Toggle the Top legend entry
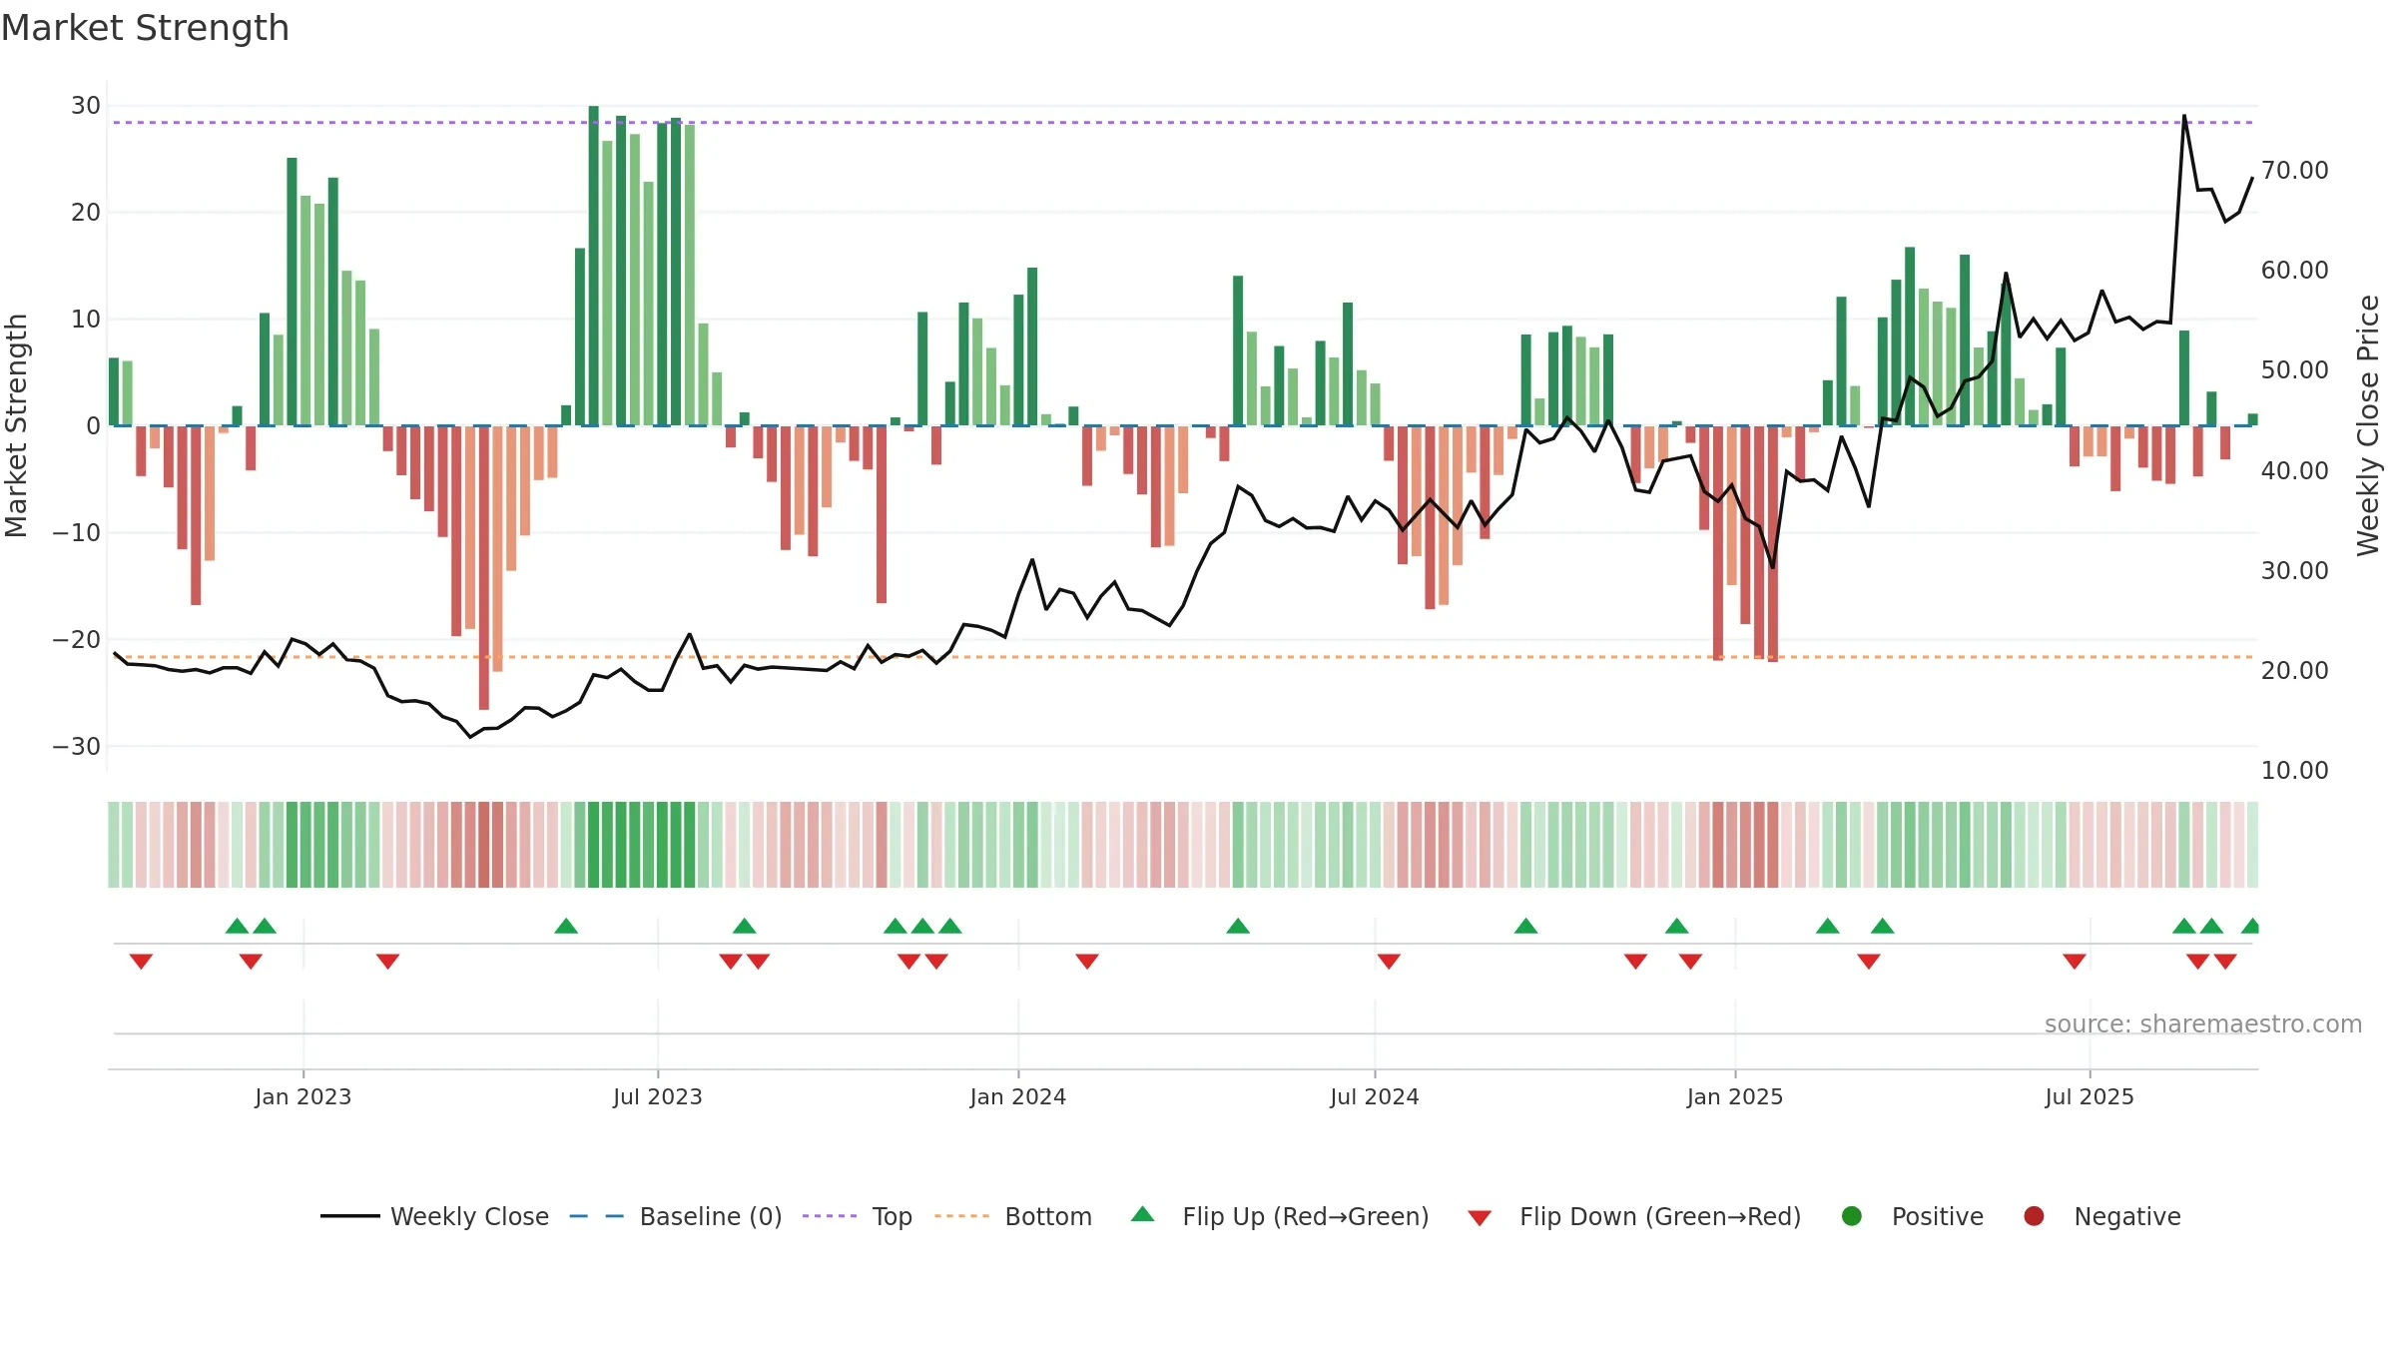Image resolution: width=2396 pixels, height=1348 pixels. pos(858,1216)
